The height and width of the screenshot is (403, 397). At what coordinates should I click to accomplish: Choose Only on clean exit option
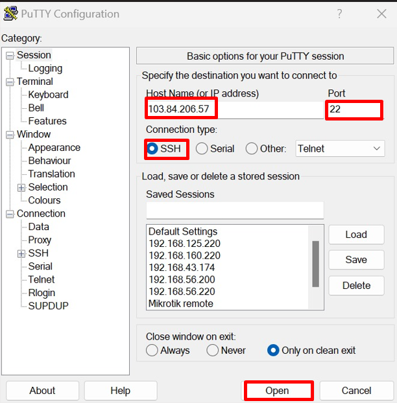click(x=273, y=351)
